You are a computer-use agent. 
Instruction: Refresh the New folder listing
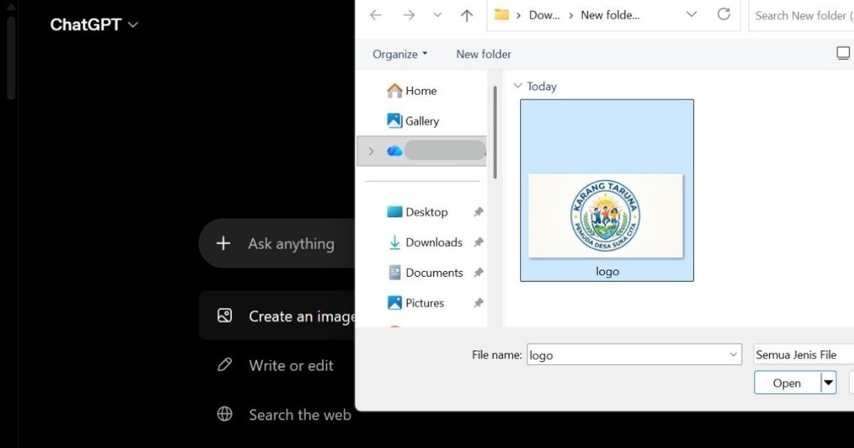coord(724,14)
